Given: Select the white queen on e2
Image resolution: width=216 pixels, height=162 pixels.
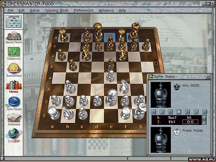Looking at the screenshot, I should (112, 98).
